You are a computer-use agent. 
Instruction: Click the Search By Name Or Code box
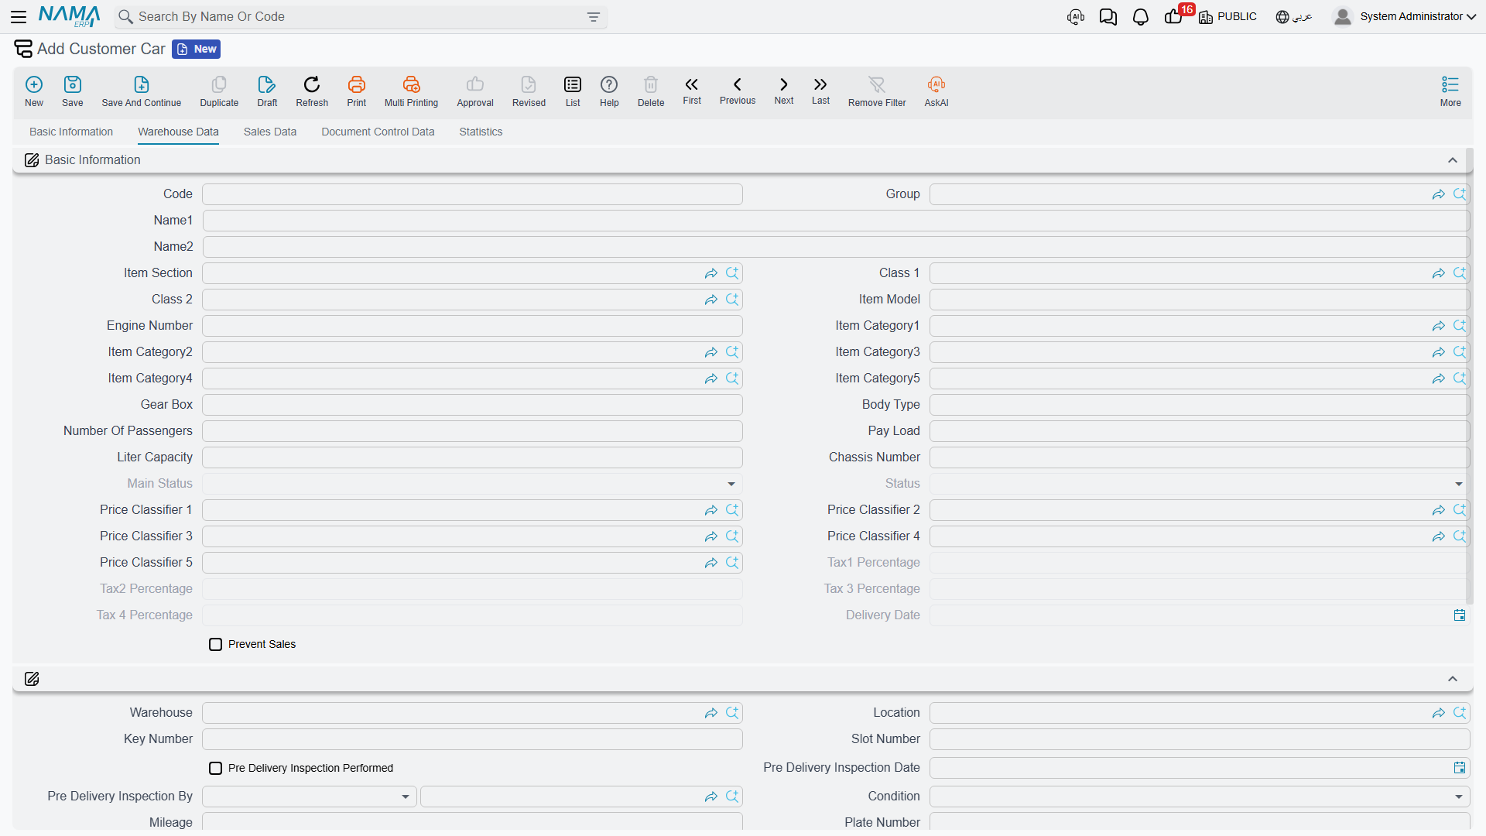361,17
